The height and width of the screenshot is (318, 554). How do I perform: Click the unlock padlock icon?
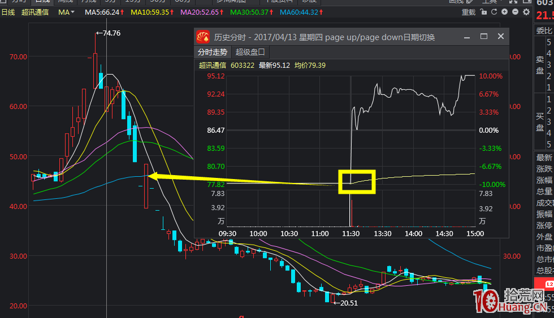[484, 12]
